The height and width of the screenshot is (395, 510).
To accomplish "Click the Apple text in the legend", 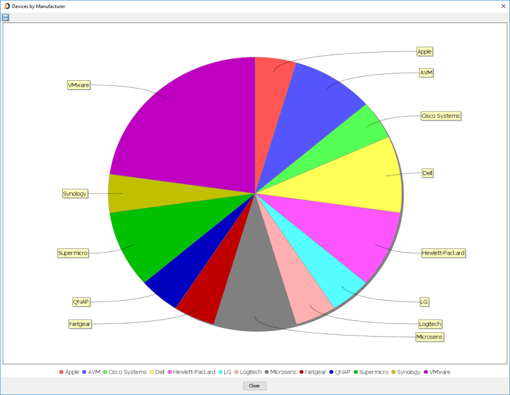I will (x=72, y=372).
